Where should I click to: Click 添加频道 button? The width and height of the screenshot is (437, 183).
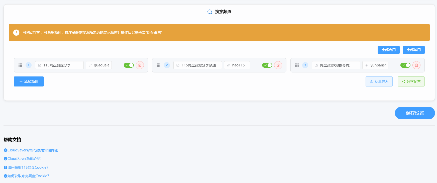pyautogui.click(x=29, y=81)
